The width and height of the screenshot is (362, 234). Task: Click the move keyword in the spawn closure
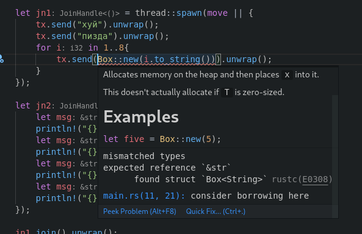[217, 13]
